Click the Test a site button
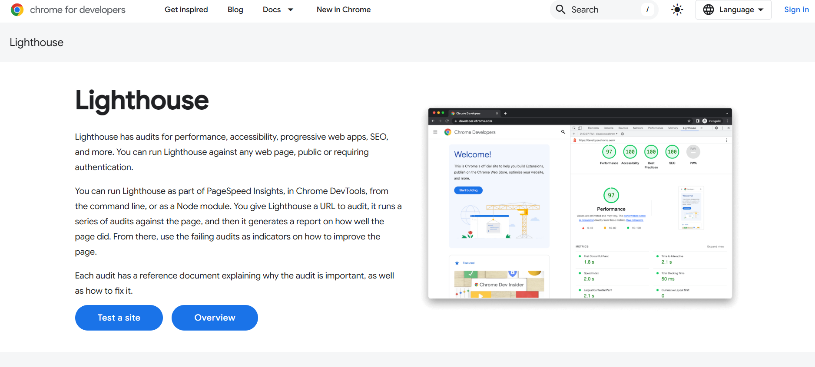 click(x=119, y=318)
